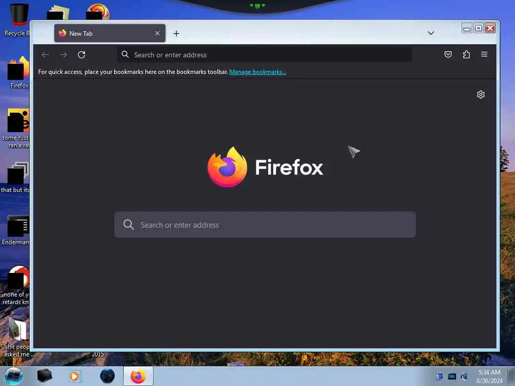
Task: Select the New Tab tab
Action: pos(110,33)
